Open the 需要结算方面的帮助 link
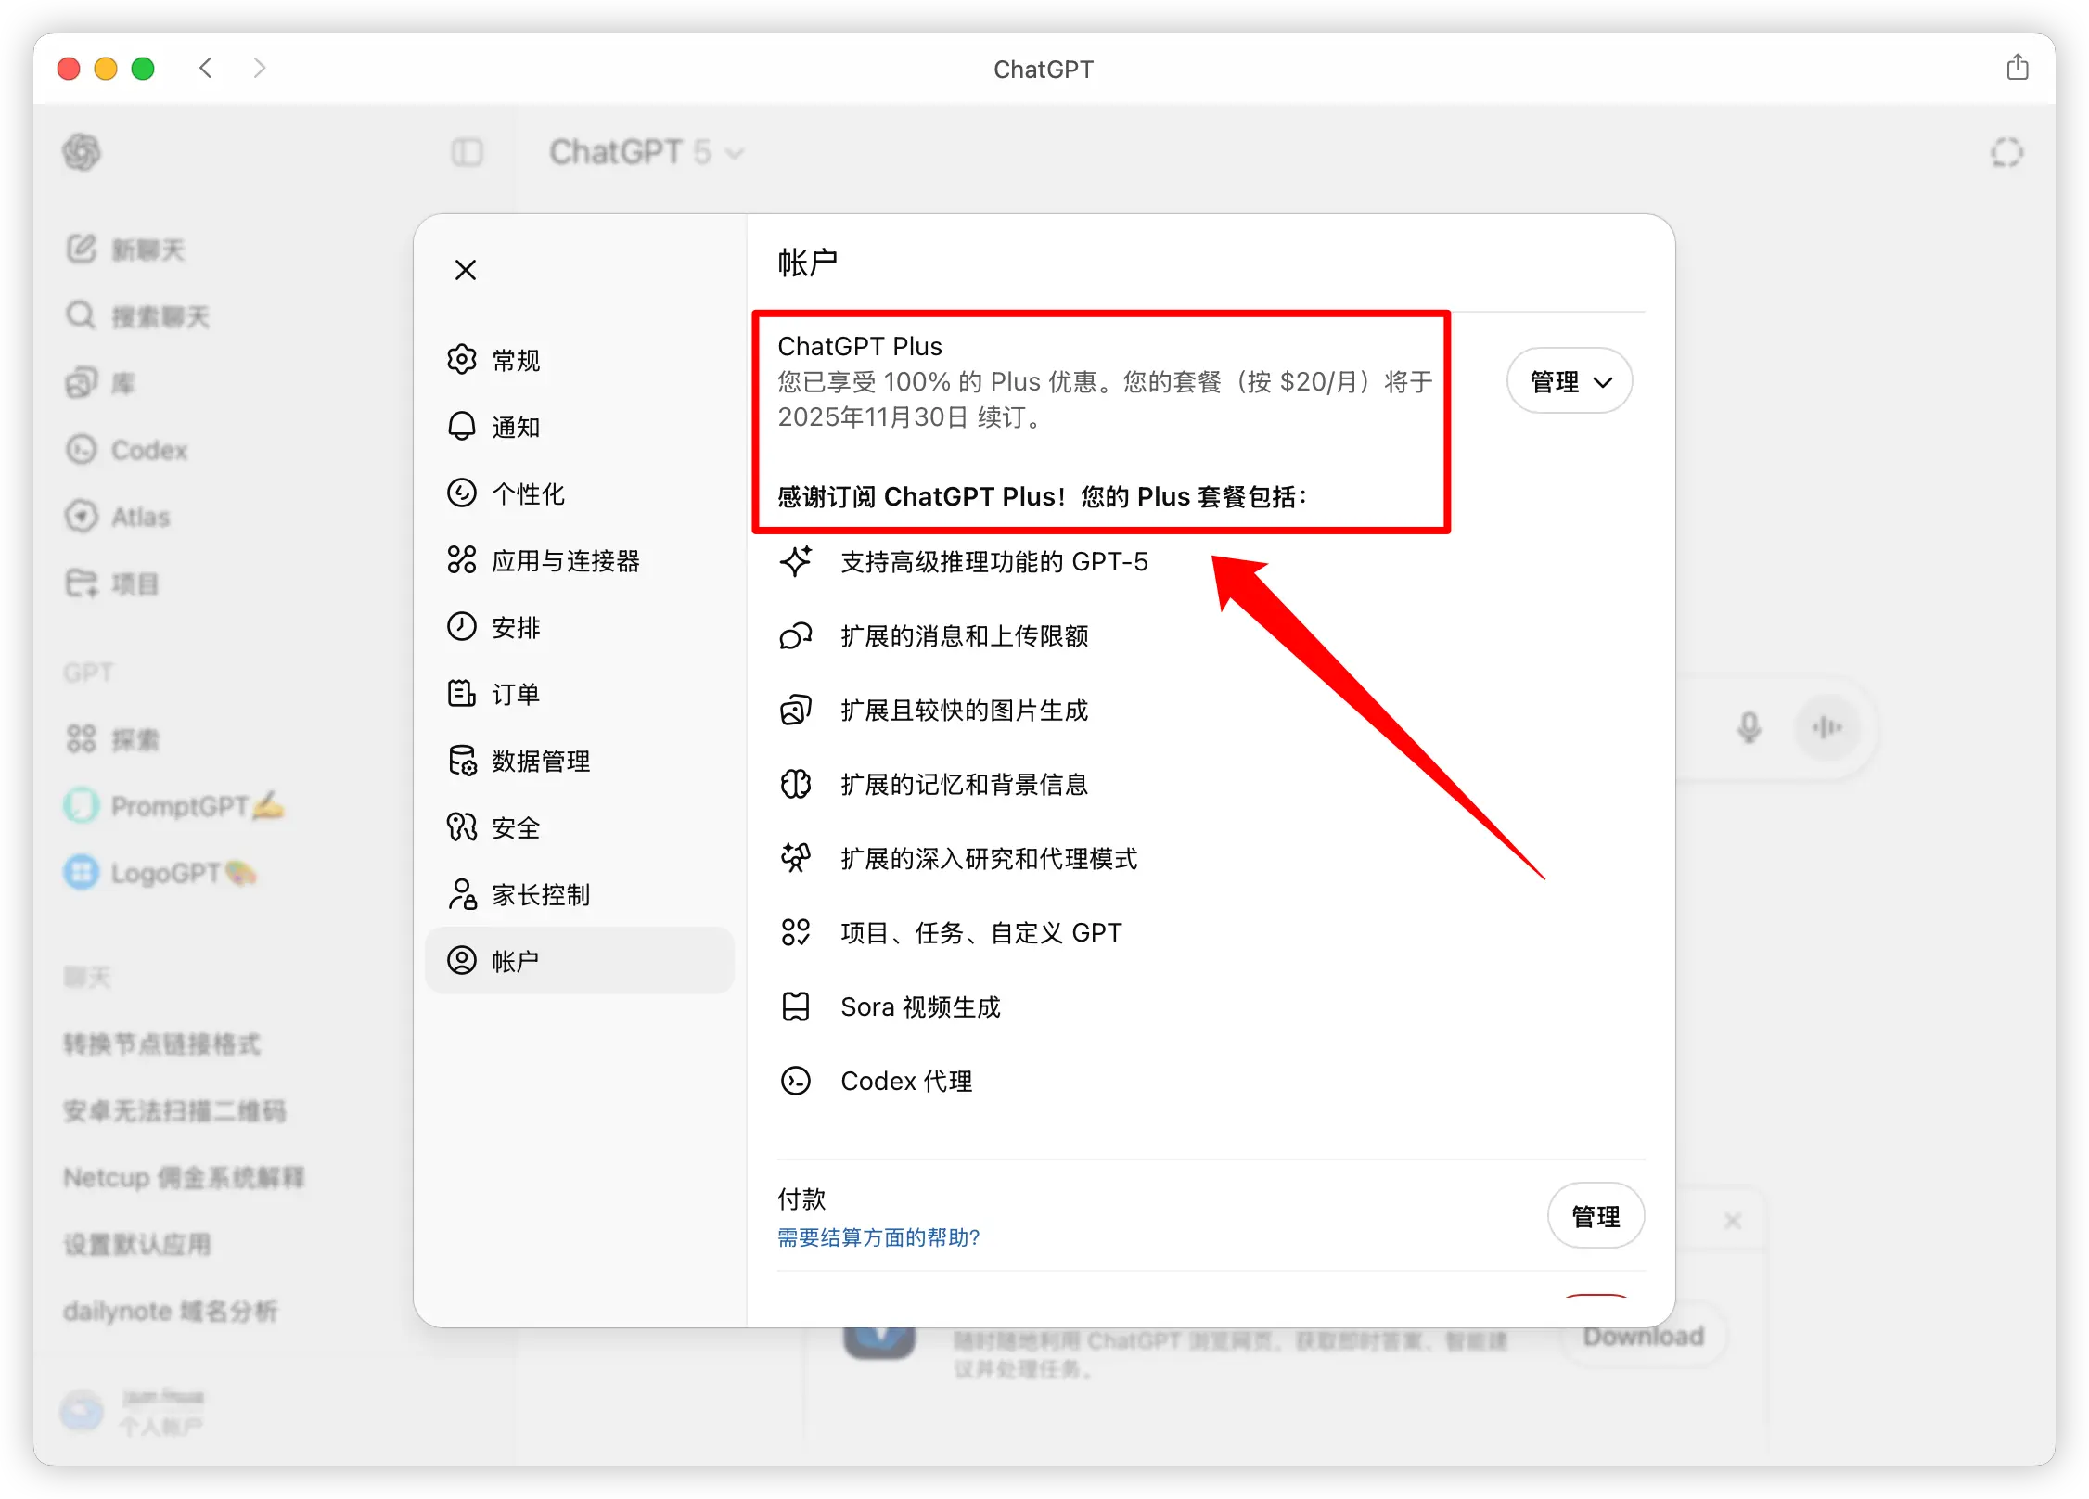 click(x=878, y=1237)
